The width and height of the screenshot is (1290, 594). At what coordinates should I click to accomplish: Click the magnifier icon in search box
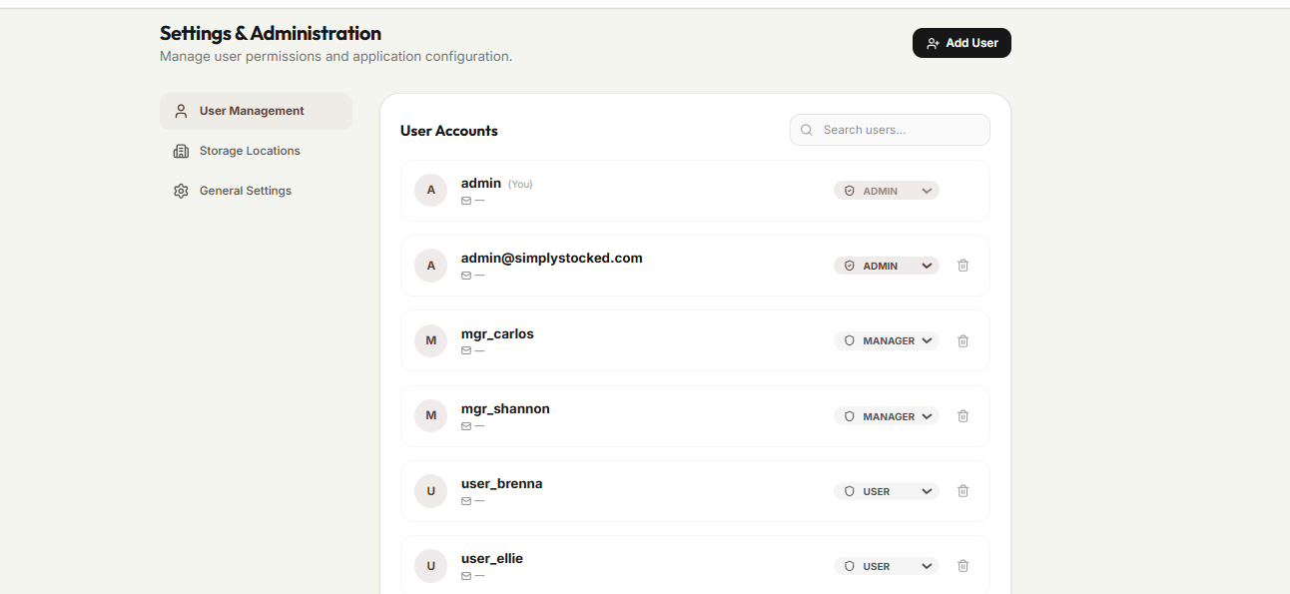(807, 130)
